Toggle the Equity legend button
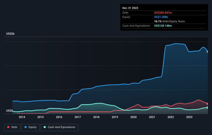This screenshot has height=135, width=212. pyautogui.click(x=30, y=127)
